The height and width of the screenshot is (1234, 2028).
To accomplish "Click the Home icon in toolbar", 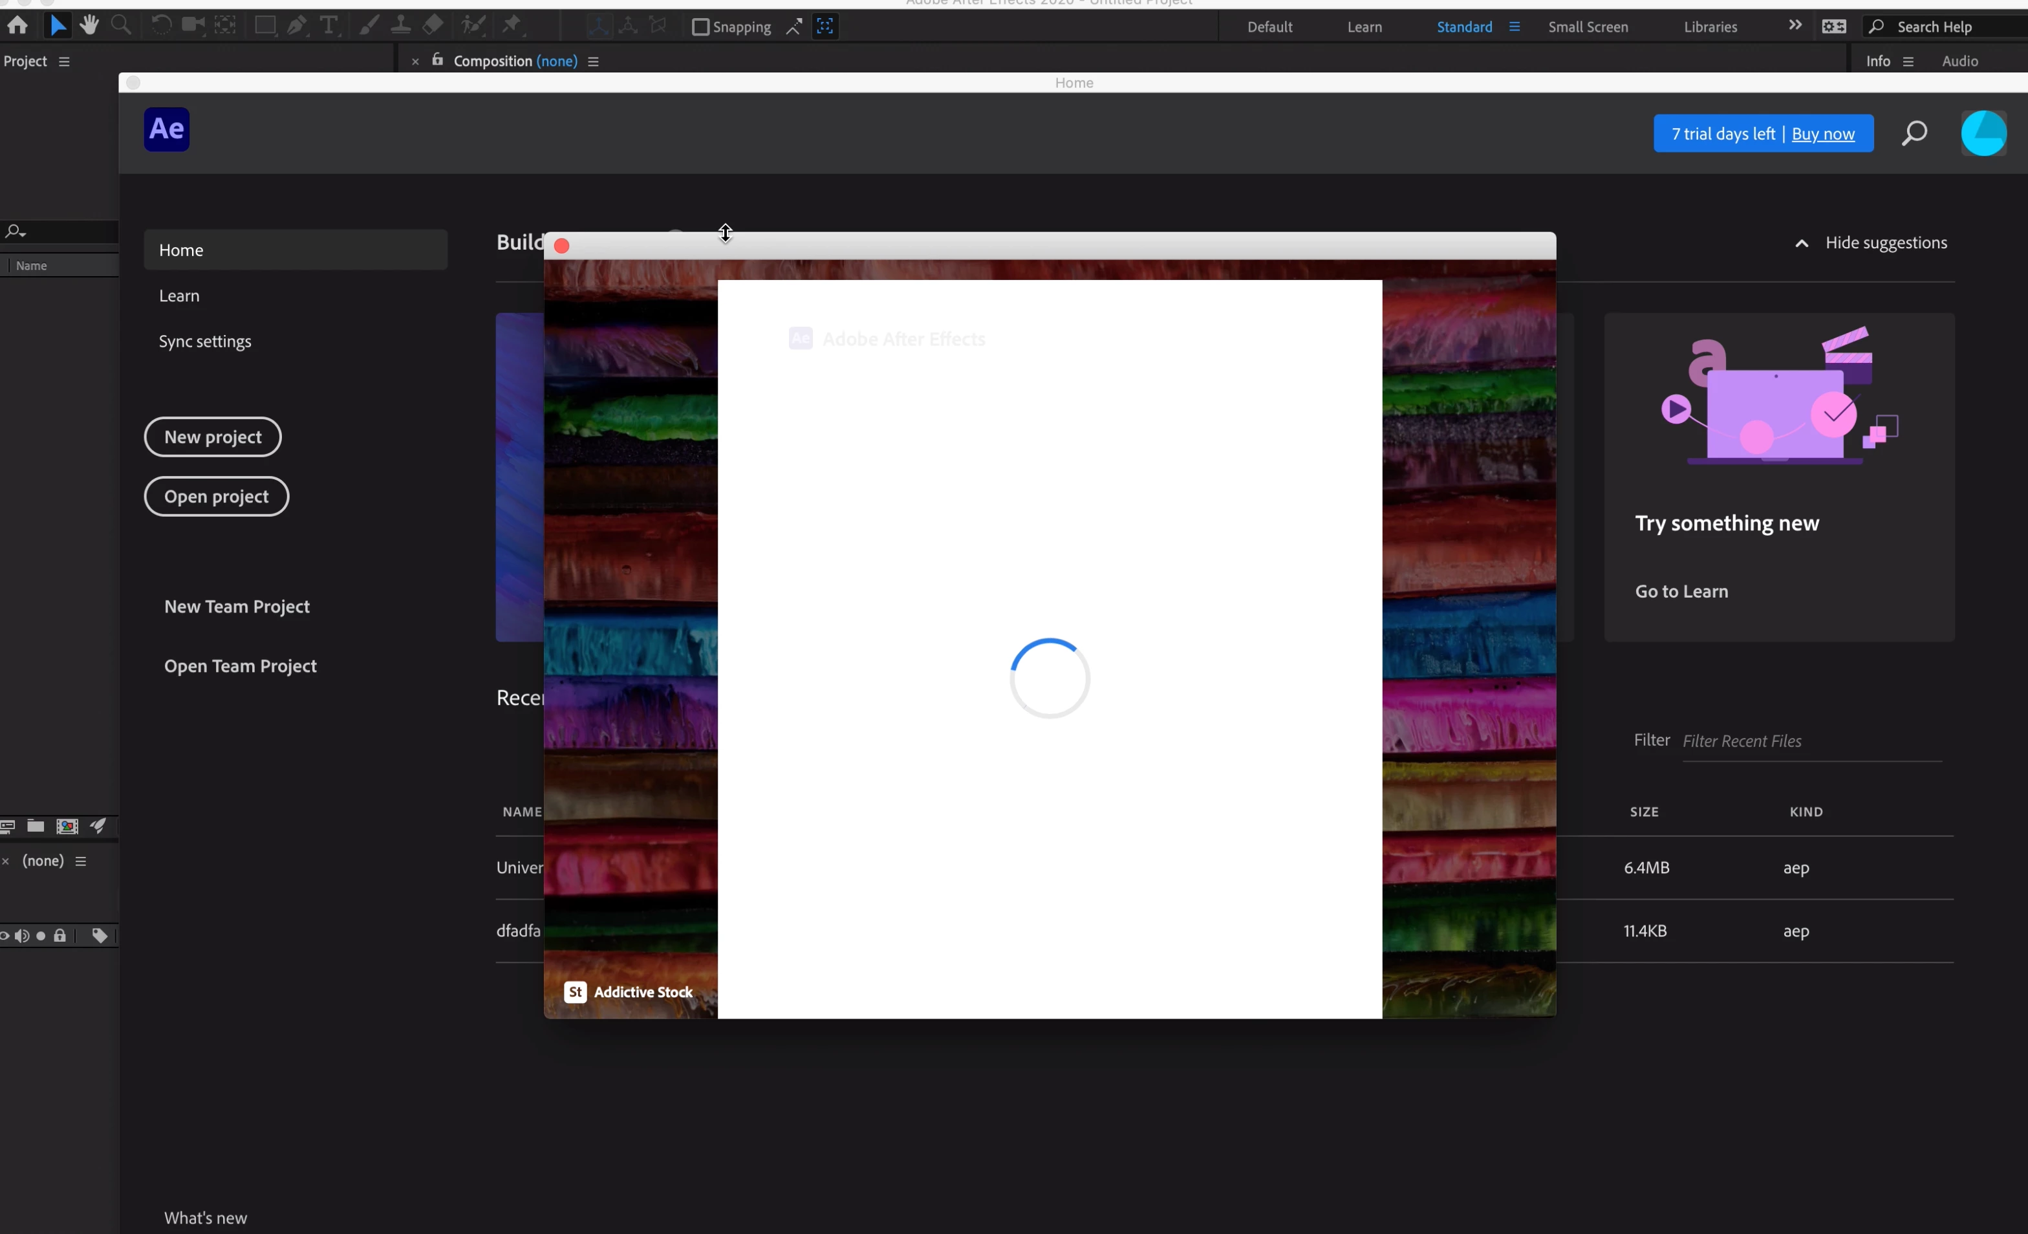I will [17, 25].
